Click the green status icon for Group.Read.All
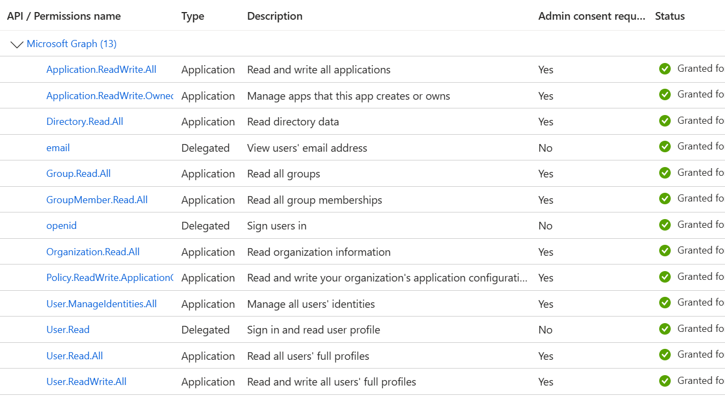 (x=665, y=173)
